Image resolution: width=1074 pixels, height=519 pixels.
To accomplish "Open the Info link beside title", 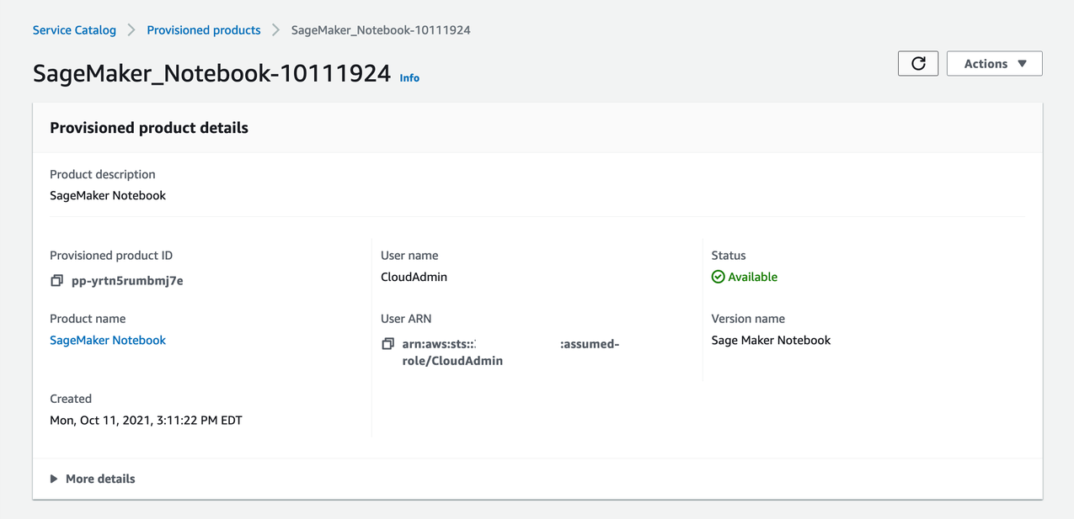I will tap(409, 78).
